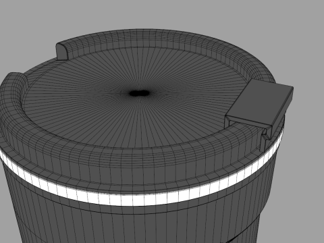Click the dark center point of lid mesh
This screenshot has width=324, height=243.
pyautogui.click(x=140, y=93)
